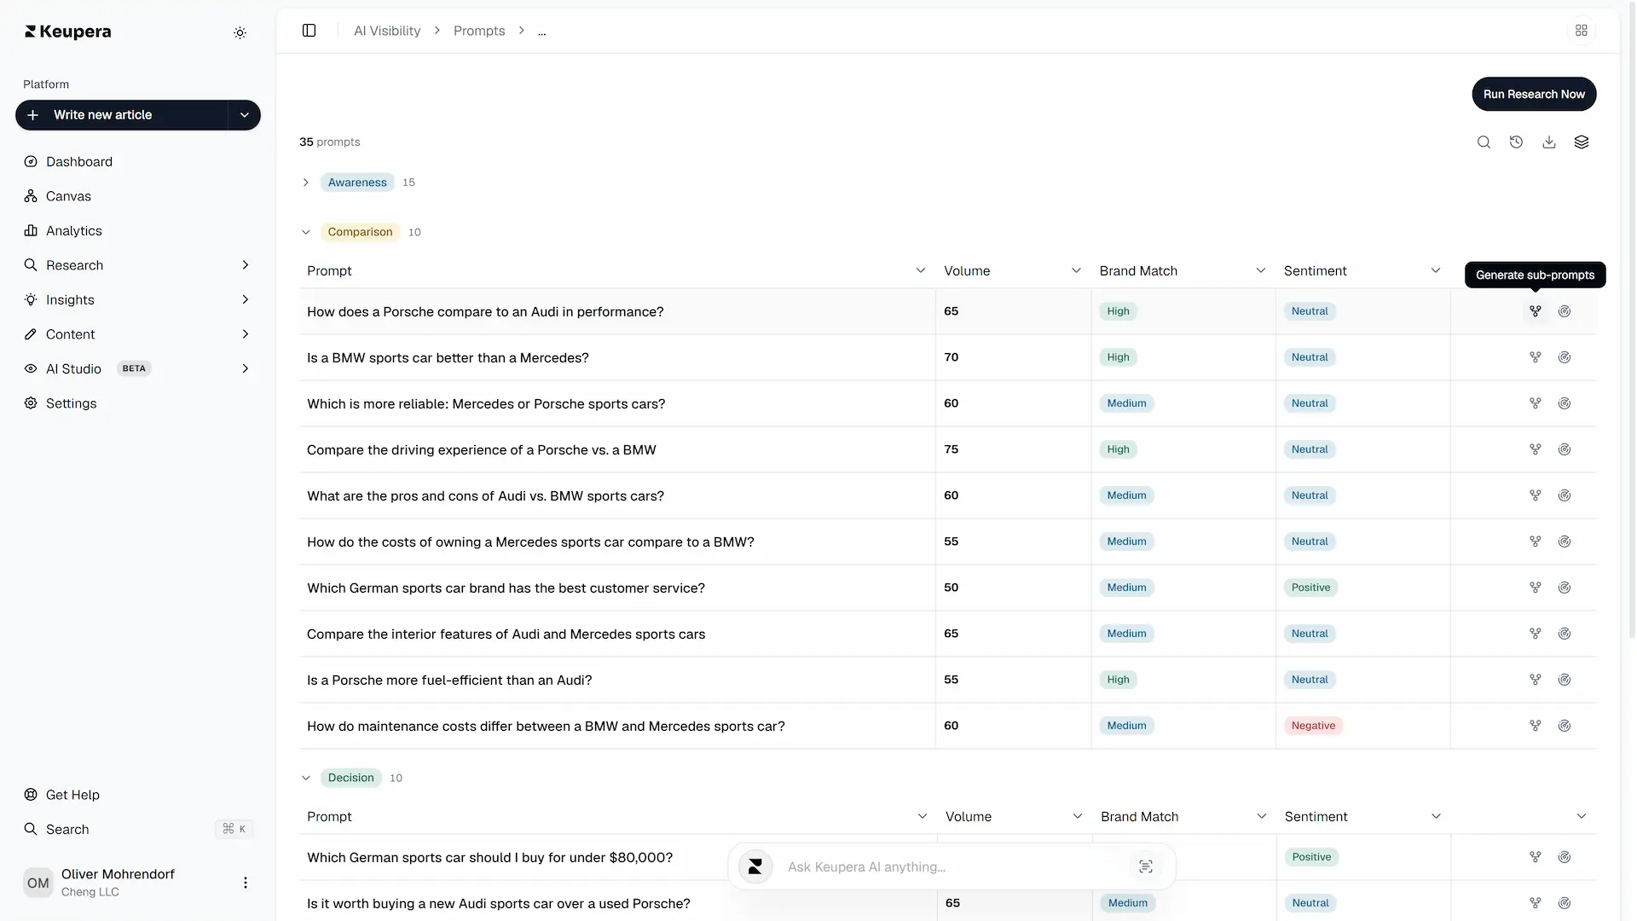
Task: Open Sentiment column chevron in Comparison table
Action: coord(1436,270)
